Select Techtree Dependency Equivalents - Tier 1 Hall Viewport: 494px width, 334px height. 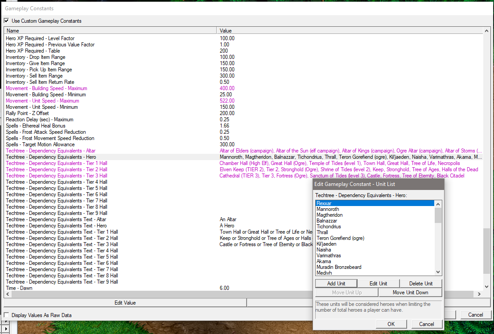243,163
